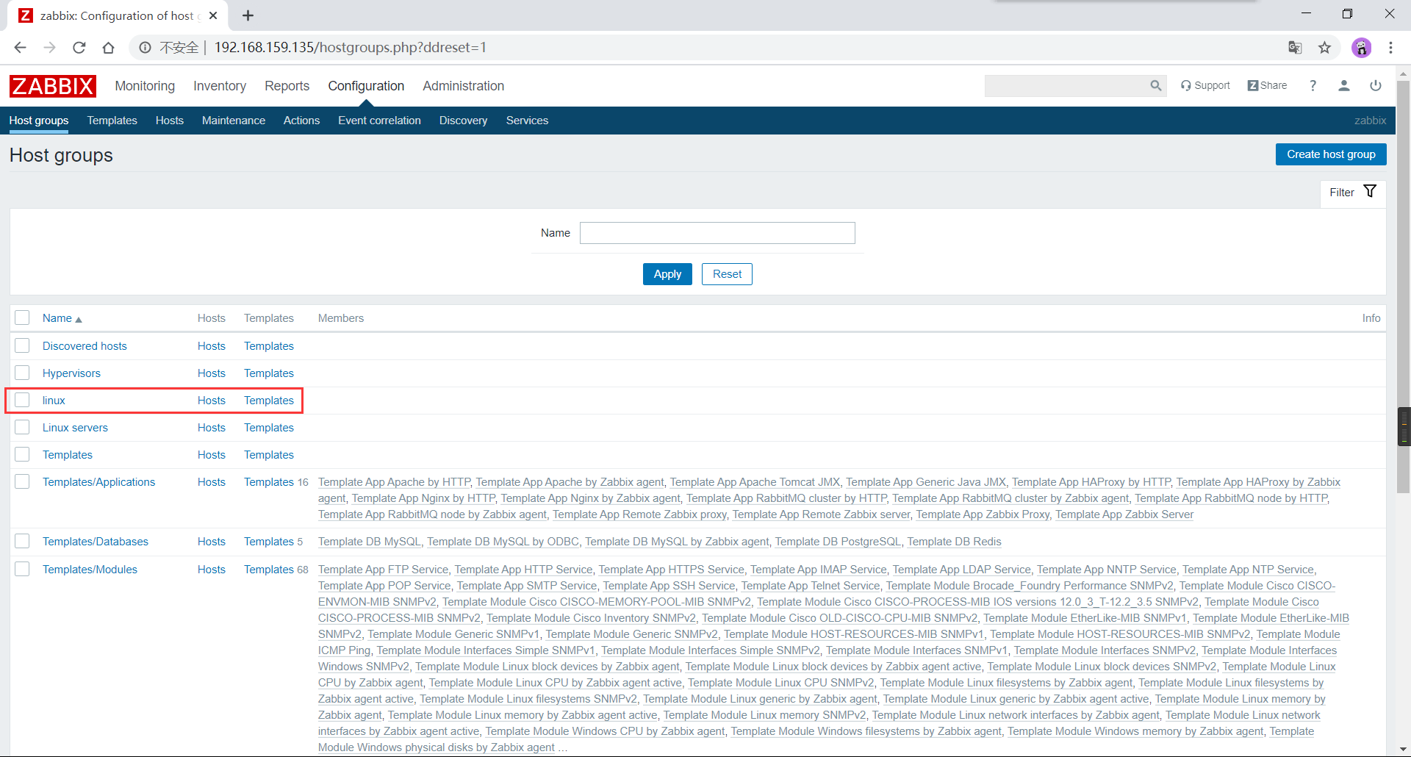Open Hosts link in Hypervisors row
Viewport: 1411px width, 757px height.
212,373
